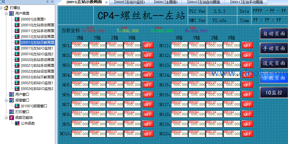This screenshot has width=288, height=144.
Task: Close the project tree panel
Action: (x=52, y=2)
